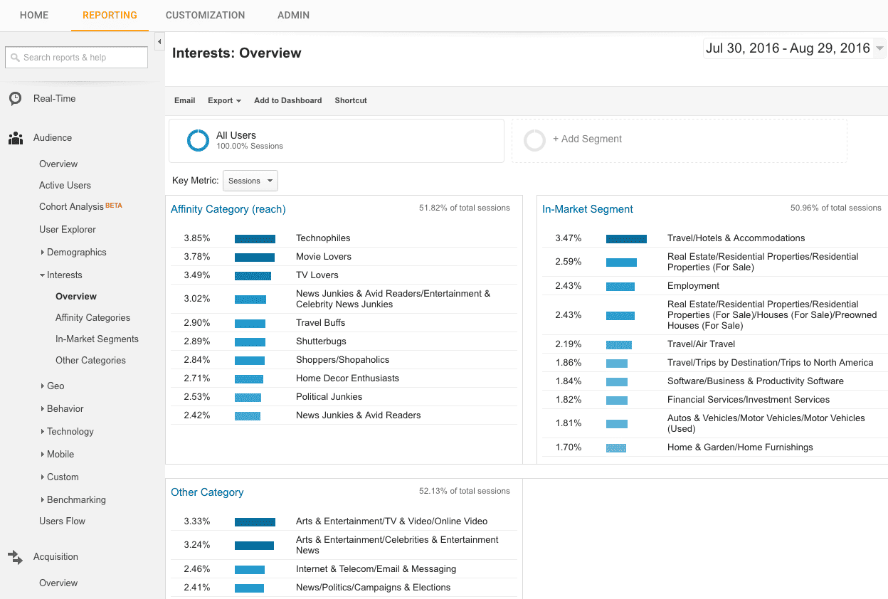Click the Audience people icon

pyautogui.click(x=15, y=138)
